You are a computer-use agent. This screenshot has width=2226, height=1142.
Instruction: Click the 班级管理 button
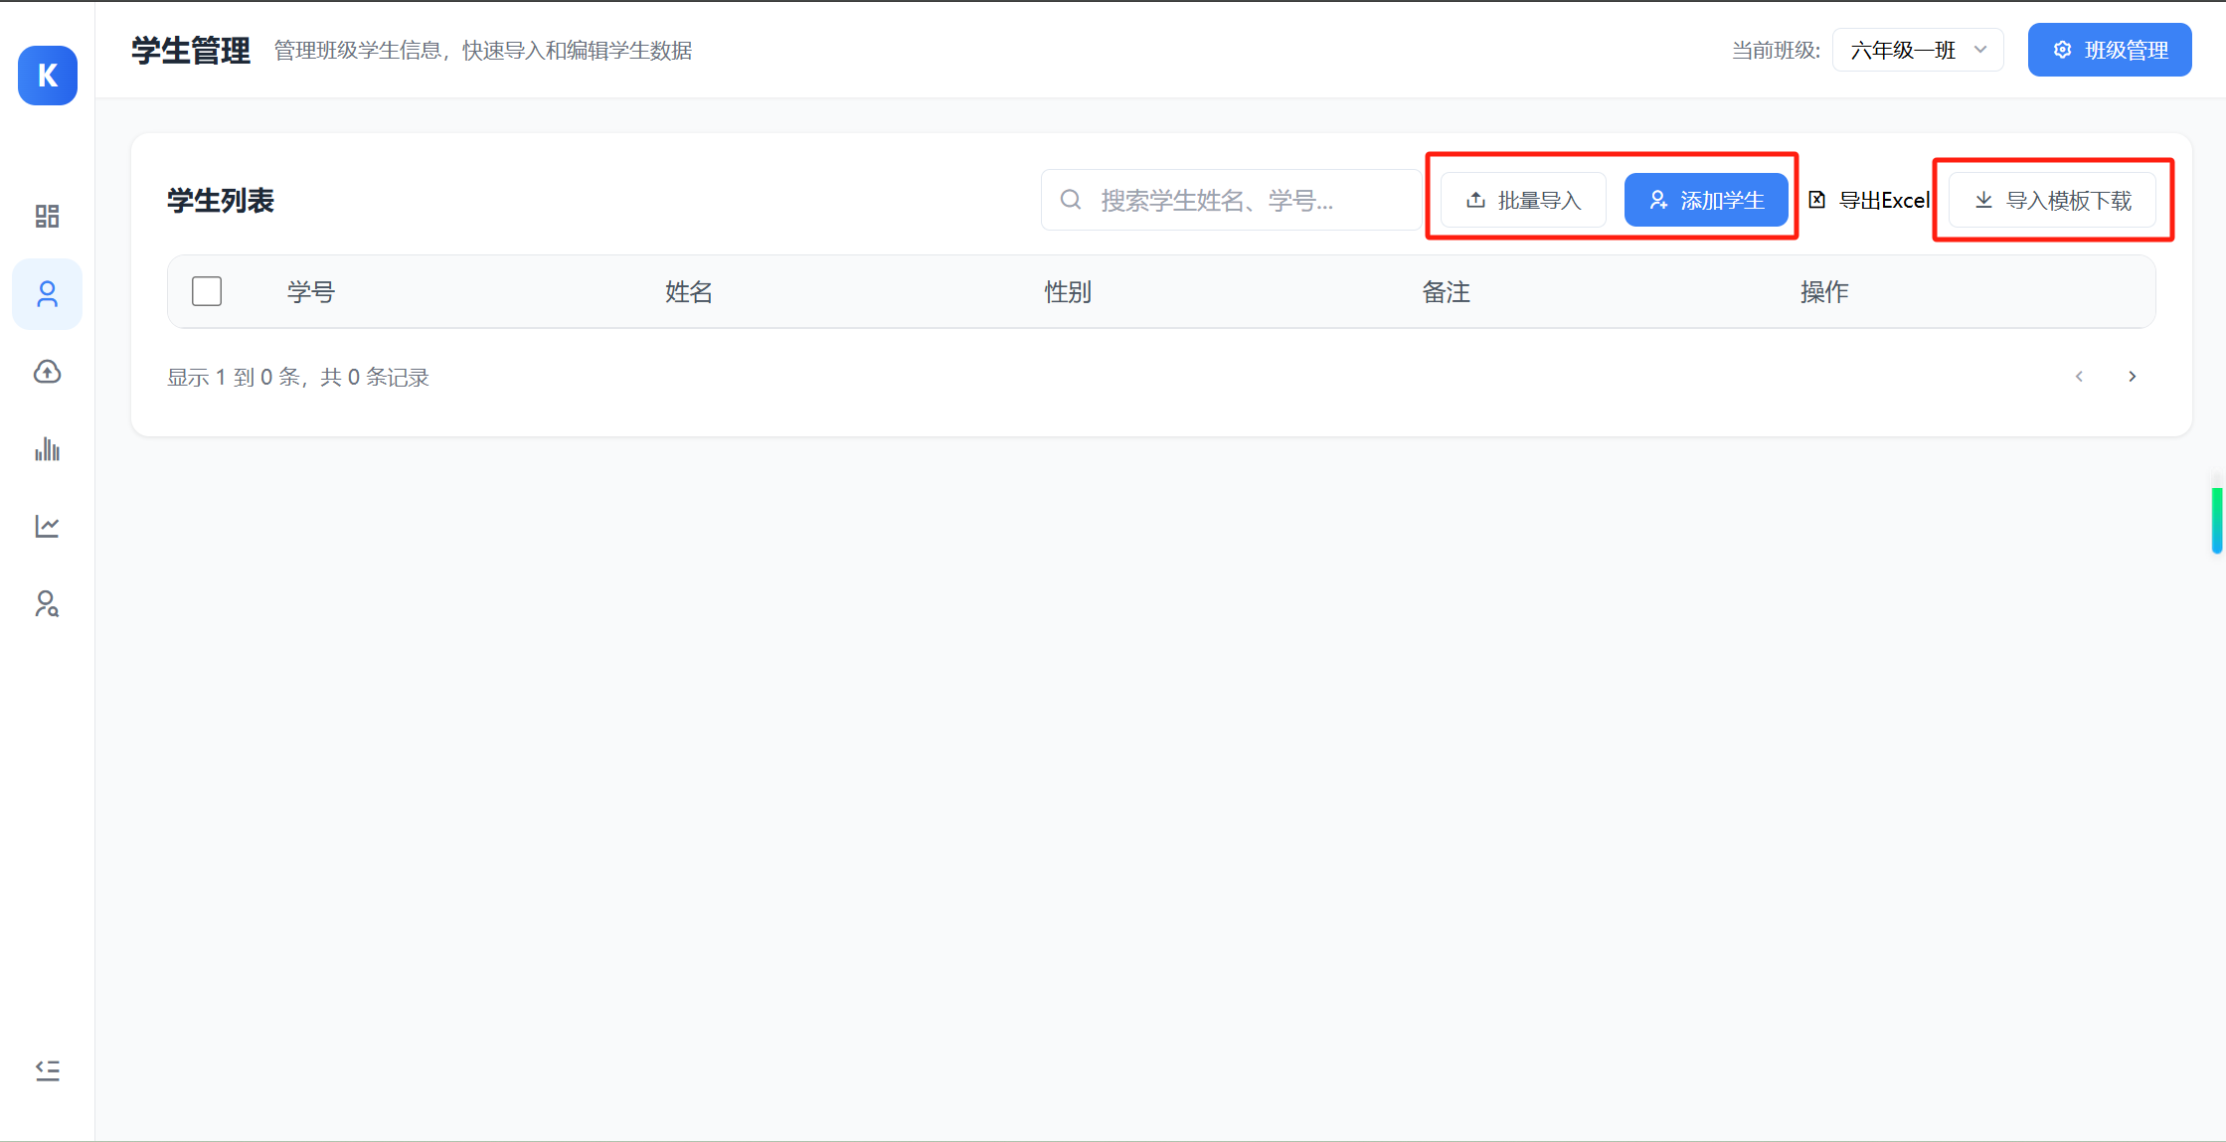(x=2109, y=51)
